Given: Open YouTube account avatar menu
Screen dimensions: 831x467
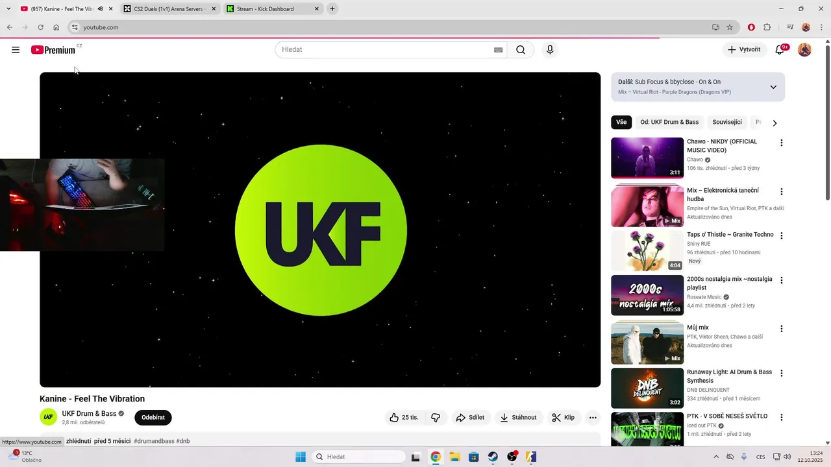Looking at the screenshot, I should pos(804,50).
